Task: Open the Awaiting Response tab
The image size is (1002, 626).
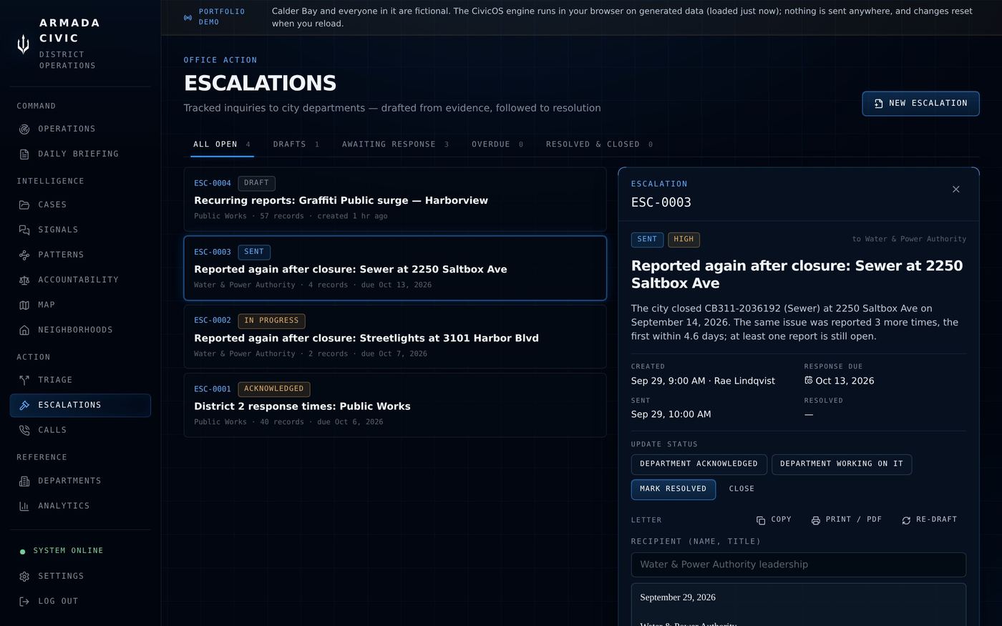Action: point(396,145)
